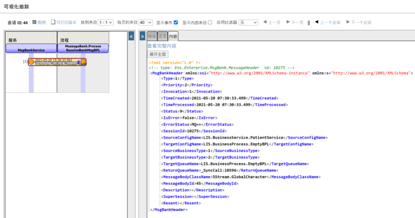Select the MessageBank.Process ReceiveBankMsgBPL box
The height and width of the screenshot is (218, 415).
tap(83, 48)
